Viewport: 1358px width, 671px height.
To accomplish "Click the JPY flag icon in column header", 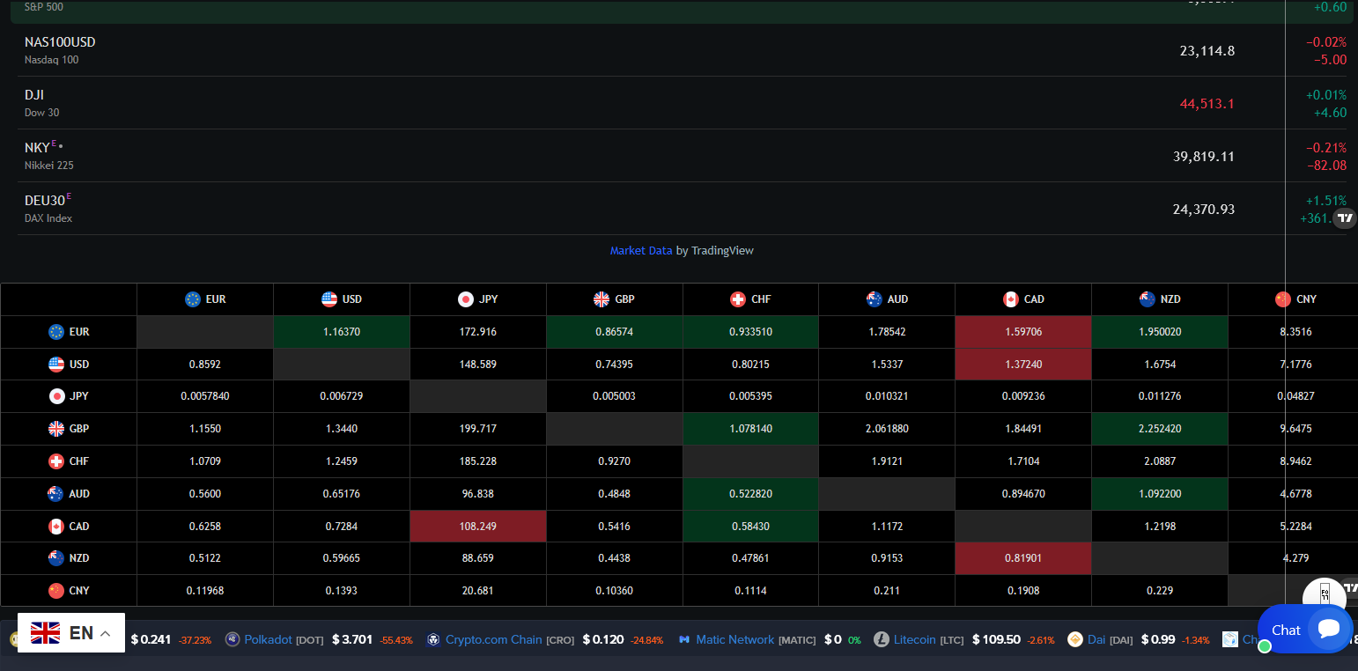I will coord(466,299).
